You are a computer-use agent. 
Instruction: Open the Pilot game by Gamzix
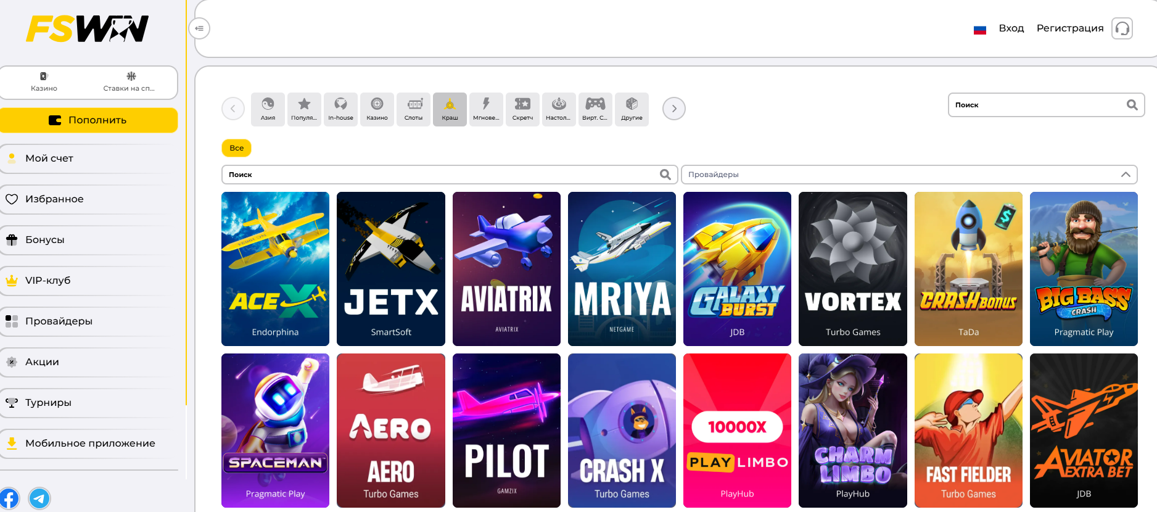click(x=506, y=431)
